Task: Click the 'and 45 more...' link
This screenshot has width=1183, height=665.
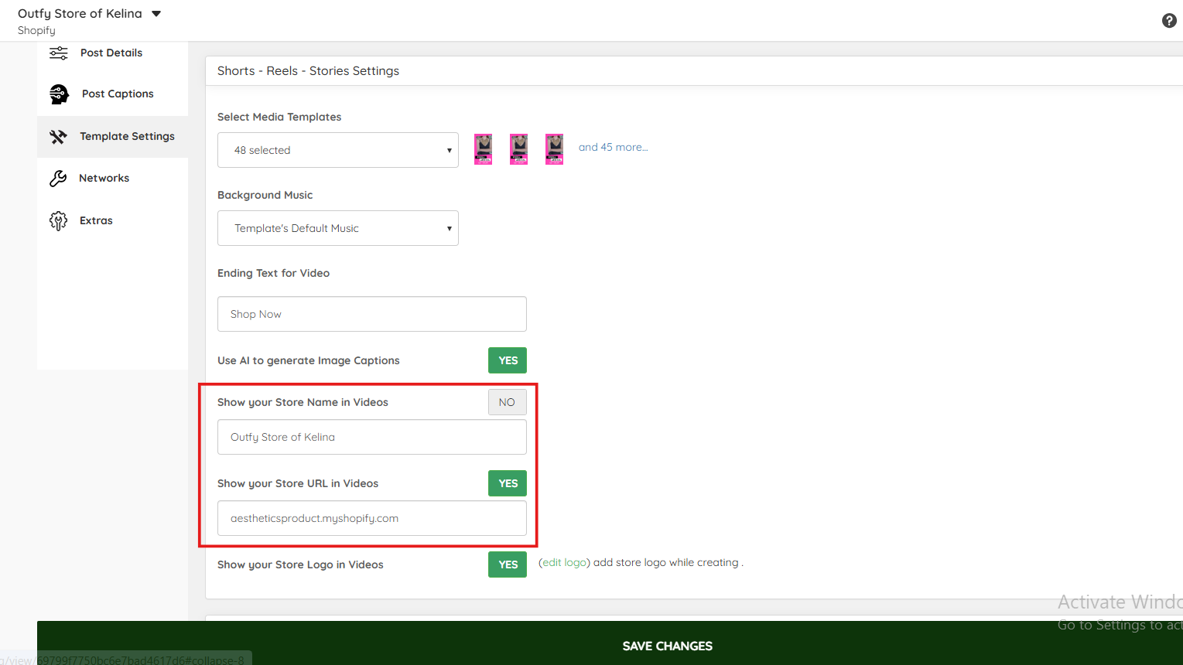Action: pos(614,147)
